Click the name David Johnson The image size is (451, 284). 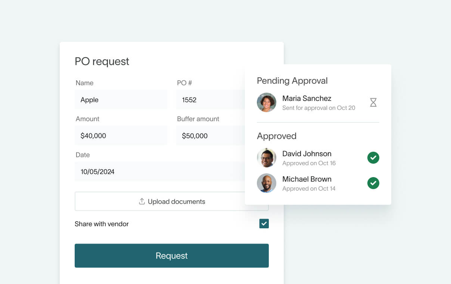(x=307, y=154)
